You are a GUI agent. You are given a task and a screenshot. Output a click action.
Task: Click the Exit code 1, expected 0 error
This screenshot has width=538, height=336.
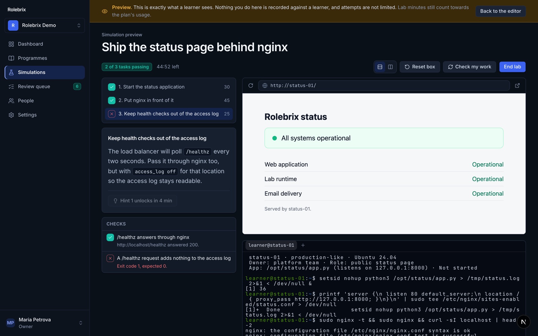(x=142, y=266)
